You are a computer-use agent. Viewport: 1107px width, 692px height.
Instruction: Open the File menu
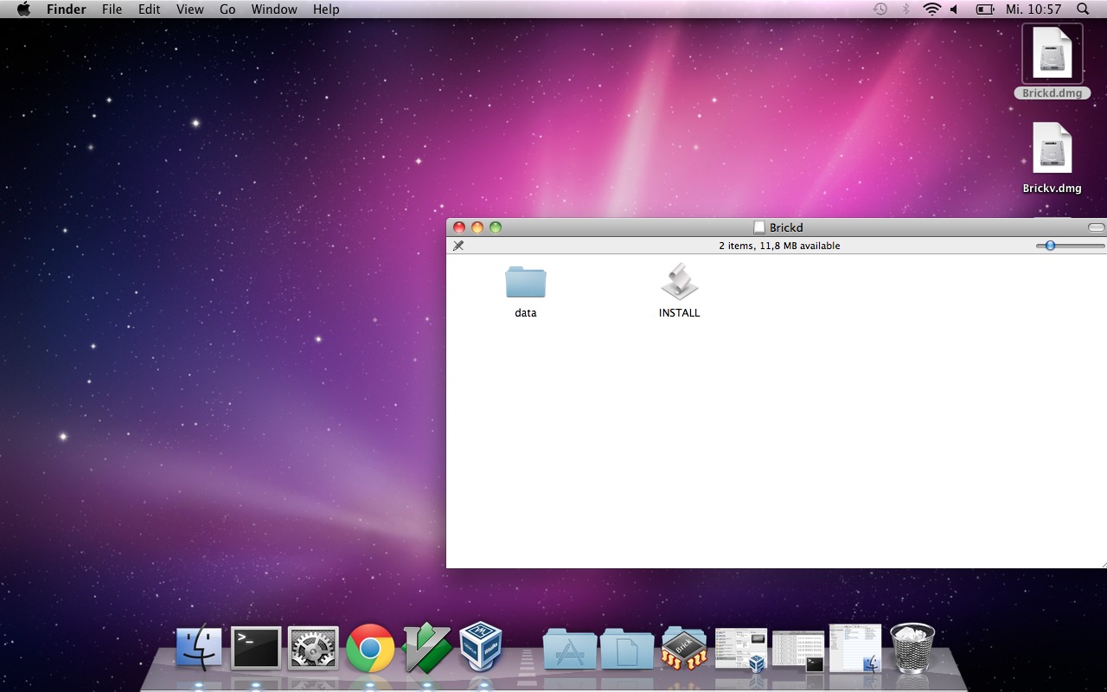[x=112, y=10]
